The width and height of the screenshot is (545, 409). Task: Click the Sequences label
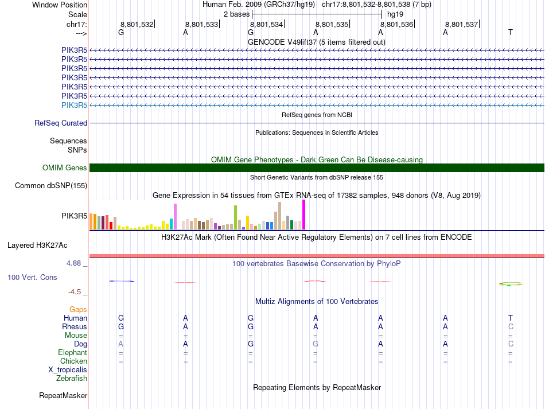coord(68,141)
